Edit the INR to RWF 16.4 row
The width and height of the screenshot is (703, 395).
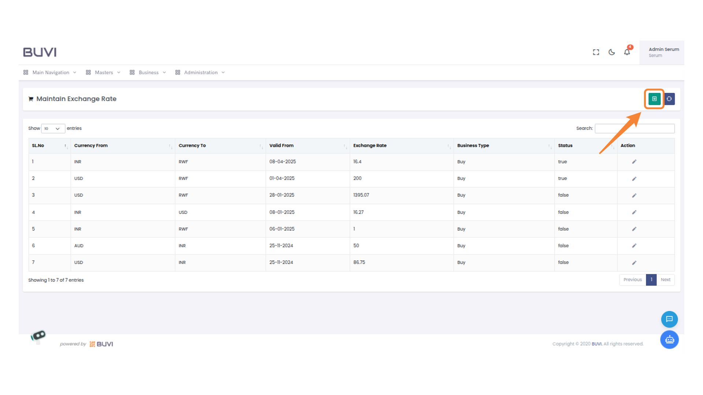(x=634, y=162)
